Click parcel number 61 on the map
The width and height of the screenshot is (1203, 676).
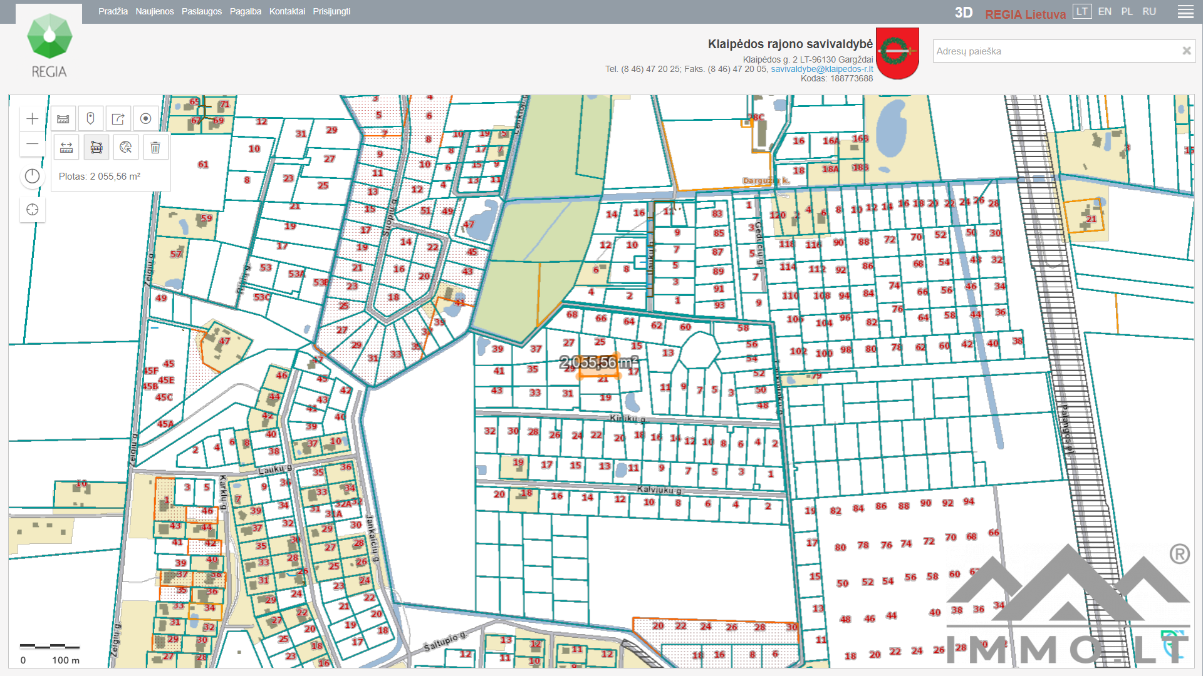(x=203, y=165)
